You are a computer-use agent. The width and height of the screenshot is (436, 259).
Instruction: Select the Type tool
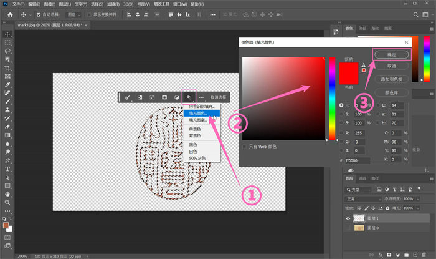[x=8, y=169]
